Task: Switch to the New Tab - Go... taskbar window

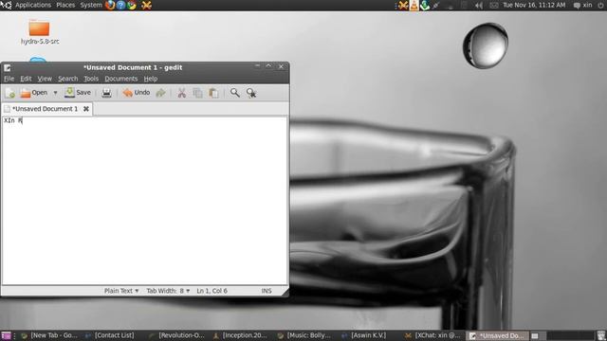Action: coord(49,335)
